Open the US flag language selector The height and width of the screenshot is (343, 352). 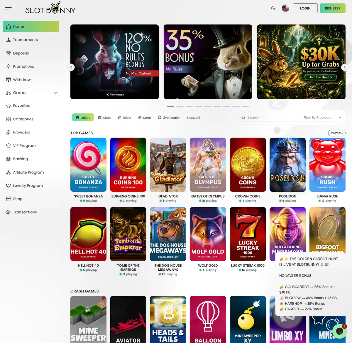(285, 8)
